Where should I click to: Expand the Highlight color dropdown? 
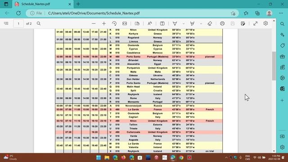click(x=201, y=23)
